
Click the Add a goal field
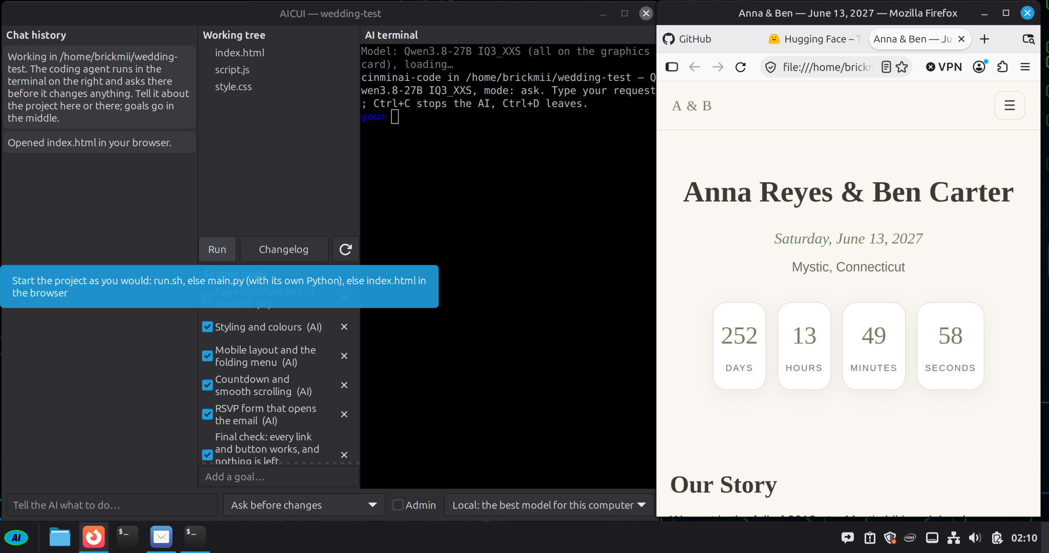point(279,477)
